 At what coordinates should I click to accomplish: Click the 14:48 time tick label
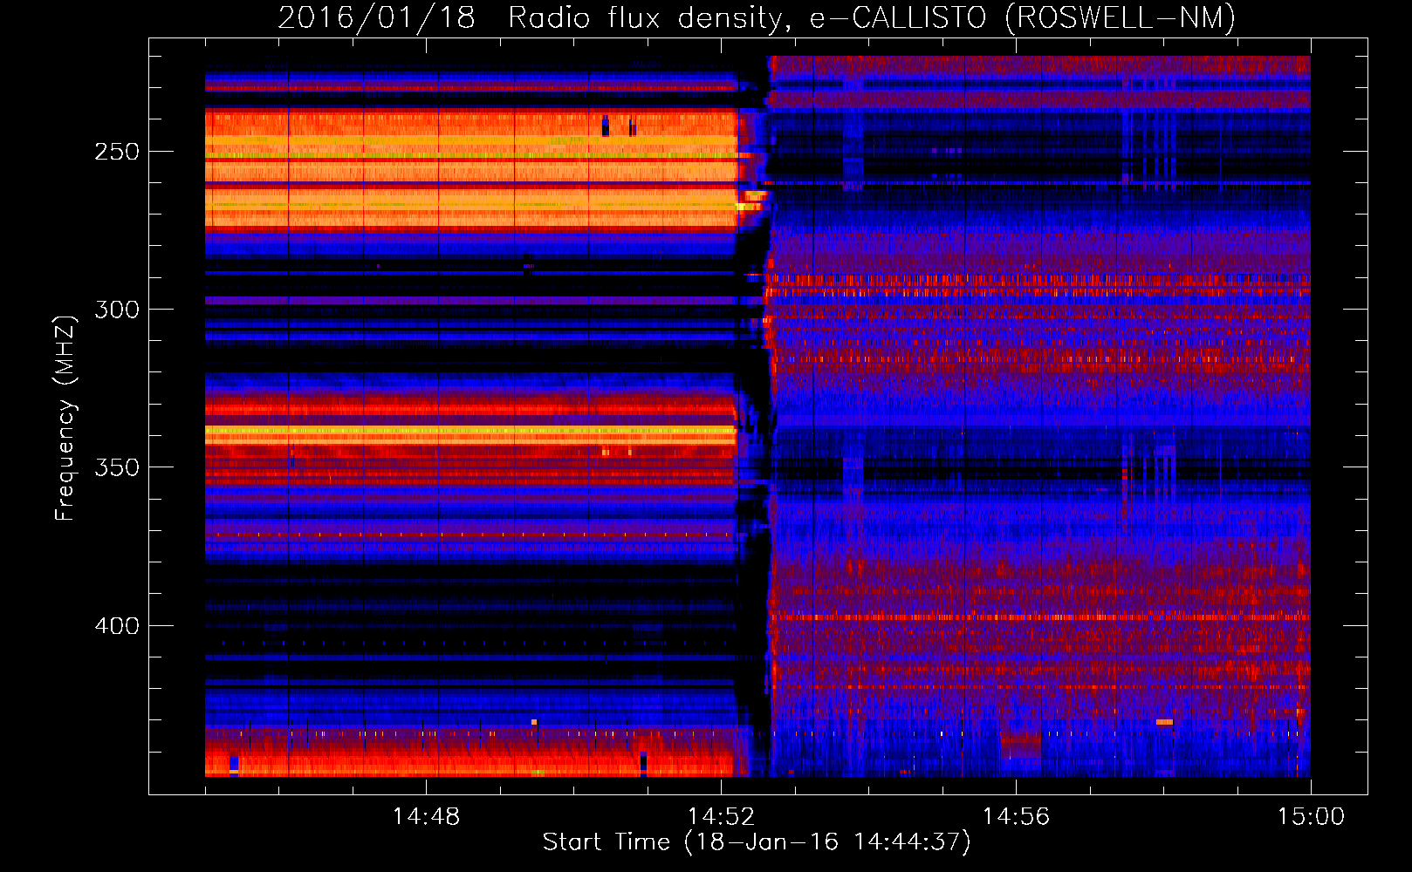pos(426,817)
